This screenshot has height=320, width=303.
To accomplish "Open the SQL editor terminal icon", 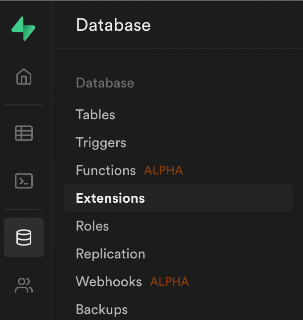I will [24, 181].
